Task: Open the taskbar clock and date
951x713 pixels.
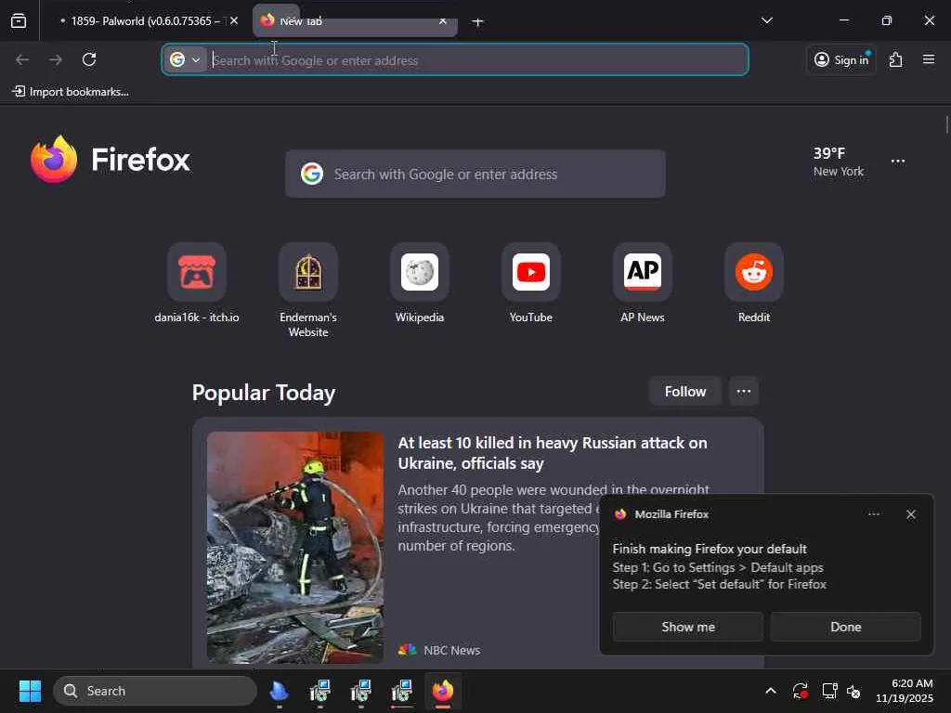Action: [904, 691]
